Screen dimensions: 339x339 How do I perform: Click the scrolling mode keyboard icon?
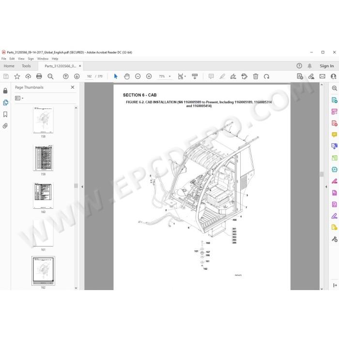(195, 77)
